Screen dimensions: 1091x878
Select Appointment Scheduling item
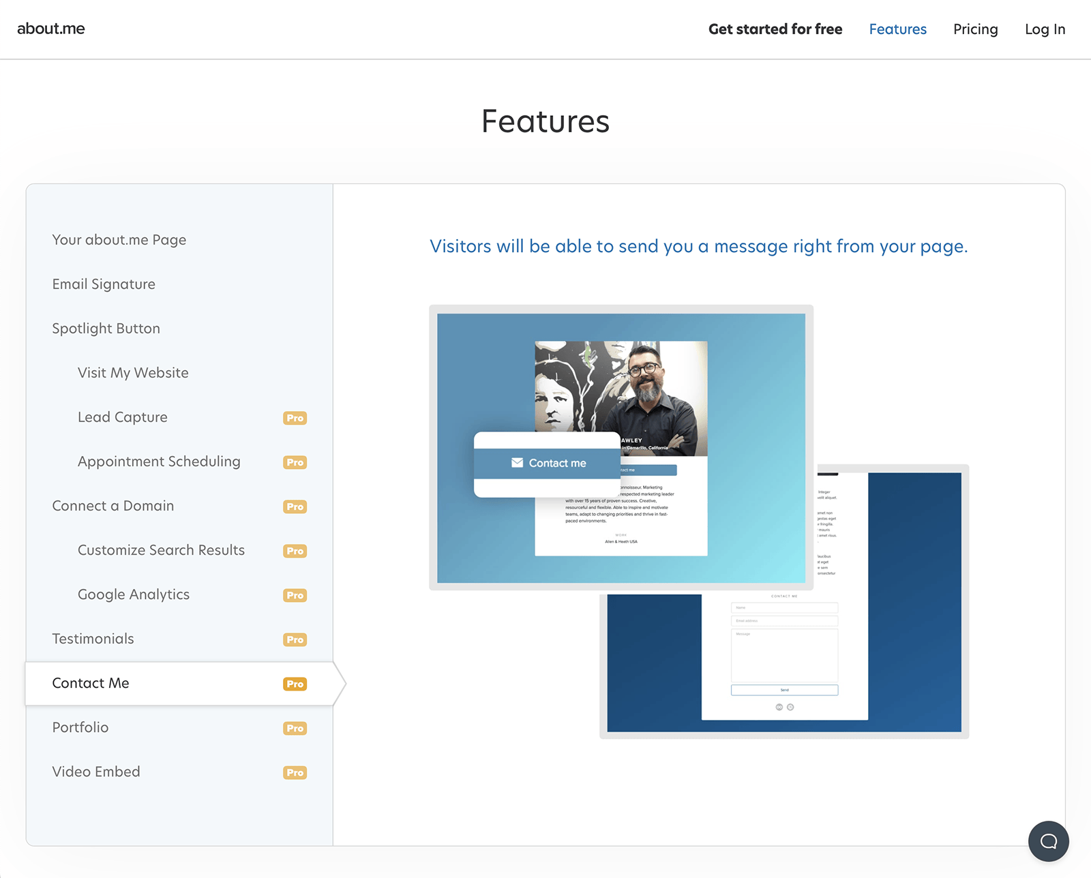[x=159, y=461]
